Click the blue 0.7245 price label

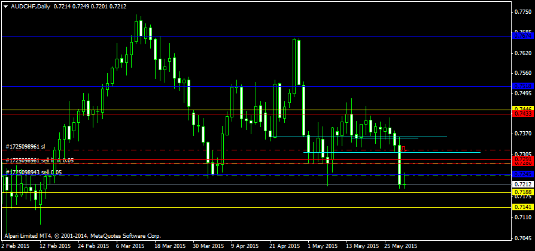[523, 174]
